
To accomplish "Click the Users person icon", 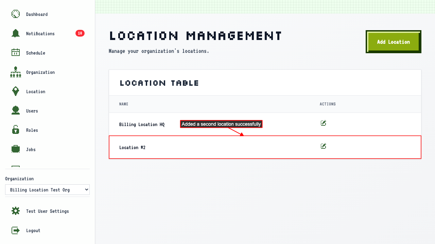I will pos(16,110).
